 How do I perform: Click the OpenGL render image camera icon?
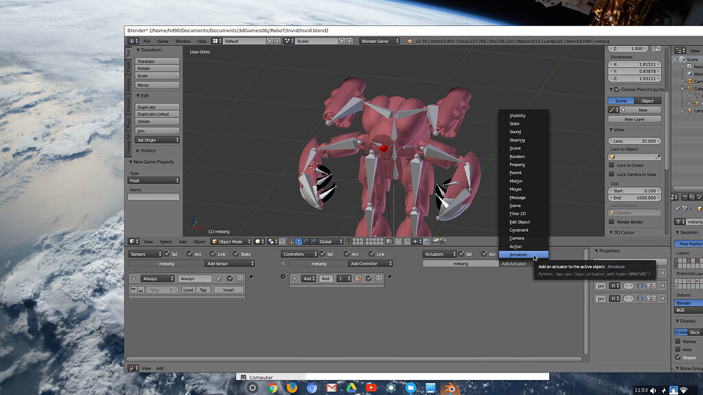[x=435, y=241]
